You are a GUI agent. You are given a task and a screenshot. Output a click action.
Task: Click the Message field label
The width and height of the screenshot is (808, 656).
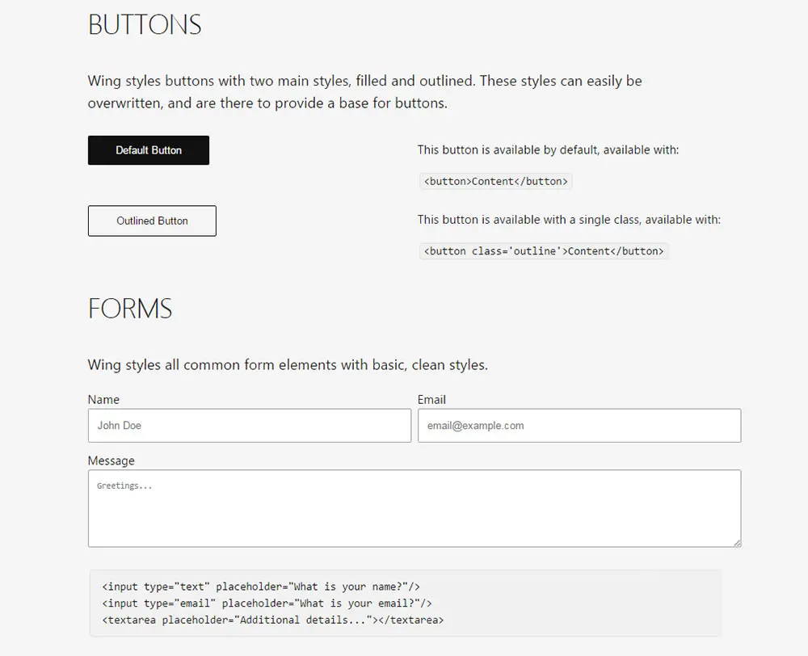tap(112, 460)
